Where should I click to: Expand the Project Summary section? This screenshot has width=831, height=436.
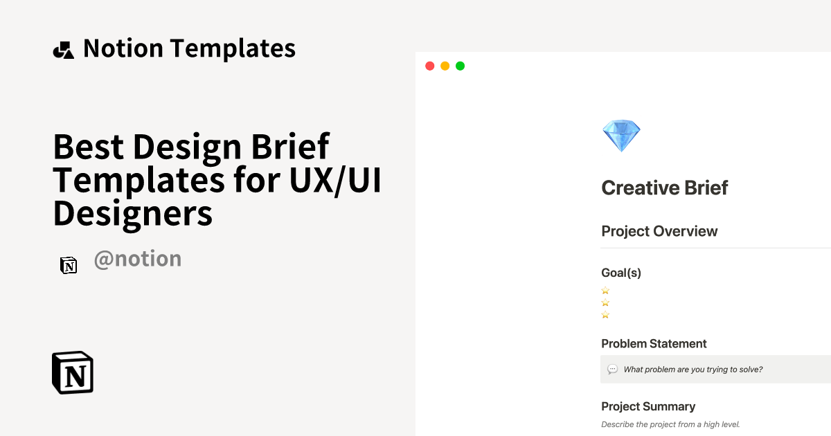coord(648,406)
